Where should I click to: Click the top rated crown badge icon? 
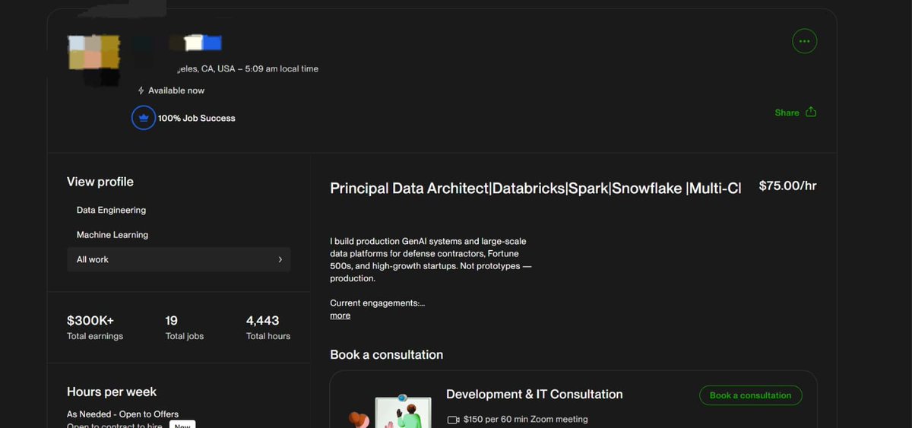click(144, 118)
